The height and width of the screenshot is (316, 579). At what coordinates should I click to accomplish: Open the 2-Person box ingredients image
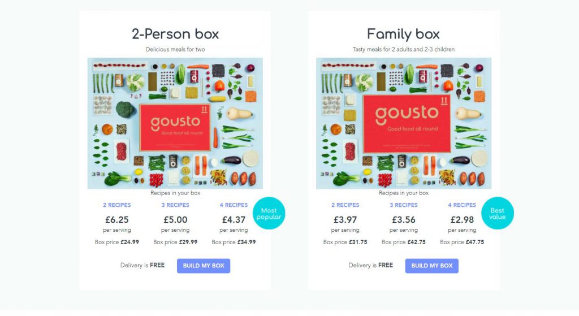tap(175, 123)
